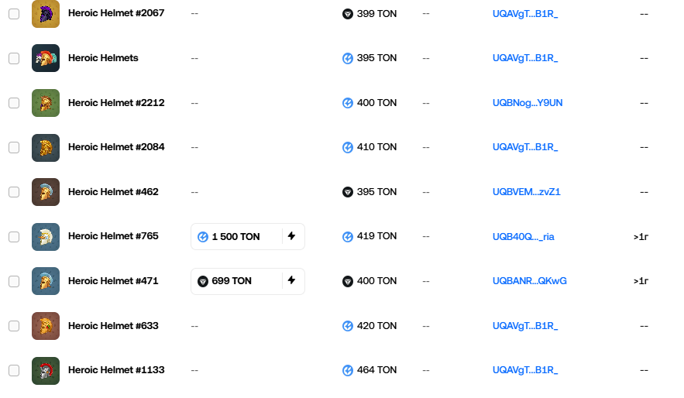Follow the UQBANR...QKwG address link
The image size is (684, 398).
coord(530,281)
